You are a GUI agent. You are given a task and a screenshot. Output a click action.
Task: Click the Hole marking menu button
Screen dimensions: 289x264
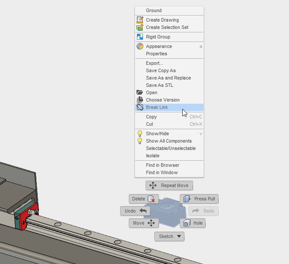point(193,223)
